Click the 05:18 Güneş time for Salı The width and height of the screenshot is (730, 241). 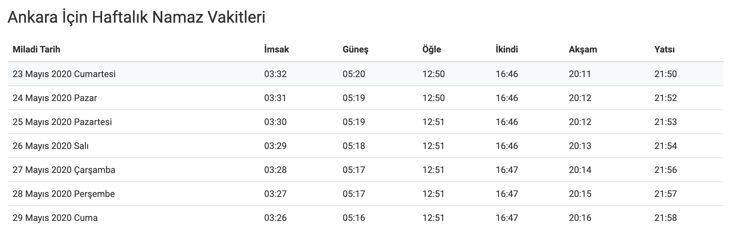[x=354, y=146]
